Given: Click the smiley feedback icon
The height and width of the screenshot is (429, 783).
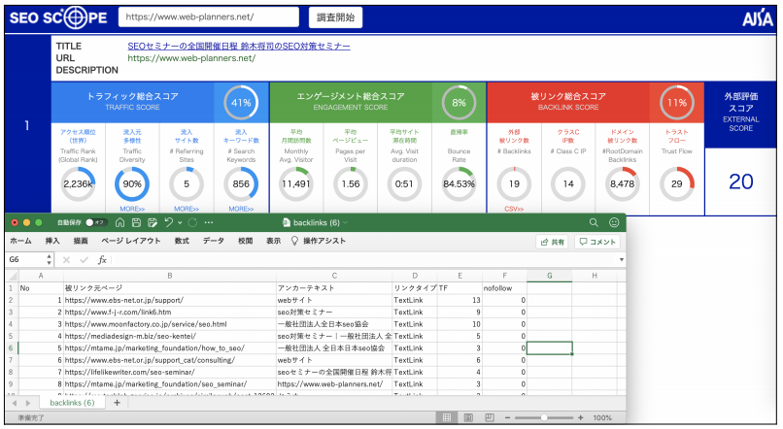Looking at the screenshot, I should (x=614, y=222).
